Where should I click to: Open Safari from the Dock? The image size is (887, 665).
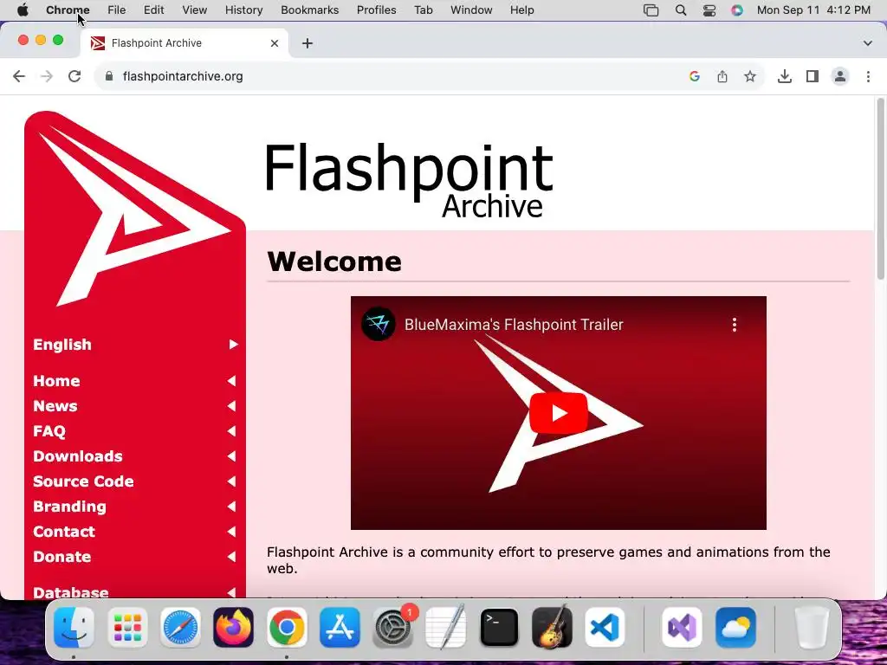pos(180,627)
